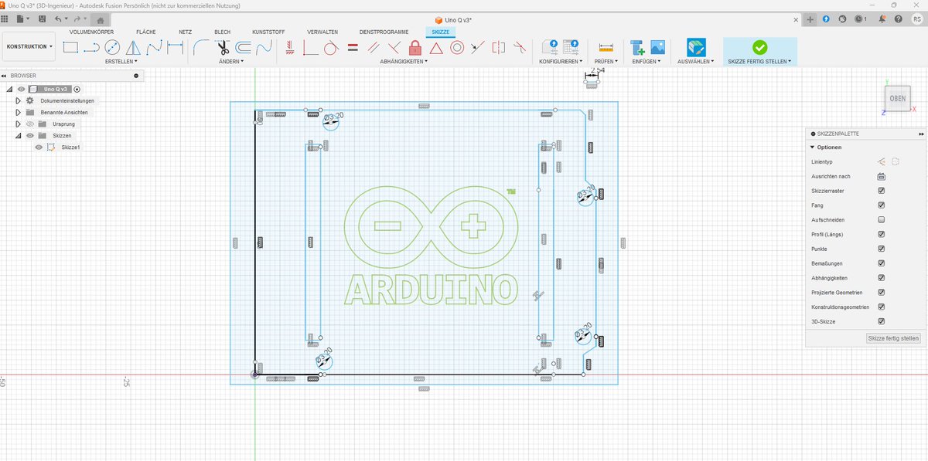Image resolution: width=928 pixels, height=461 pixels.
Task: Switch to the KUNSTSTOFF tab
Action: coord(269,32)
